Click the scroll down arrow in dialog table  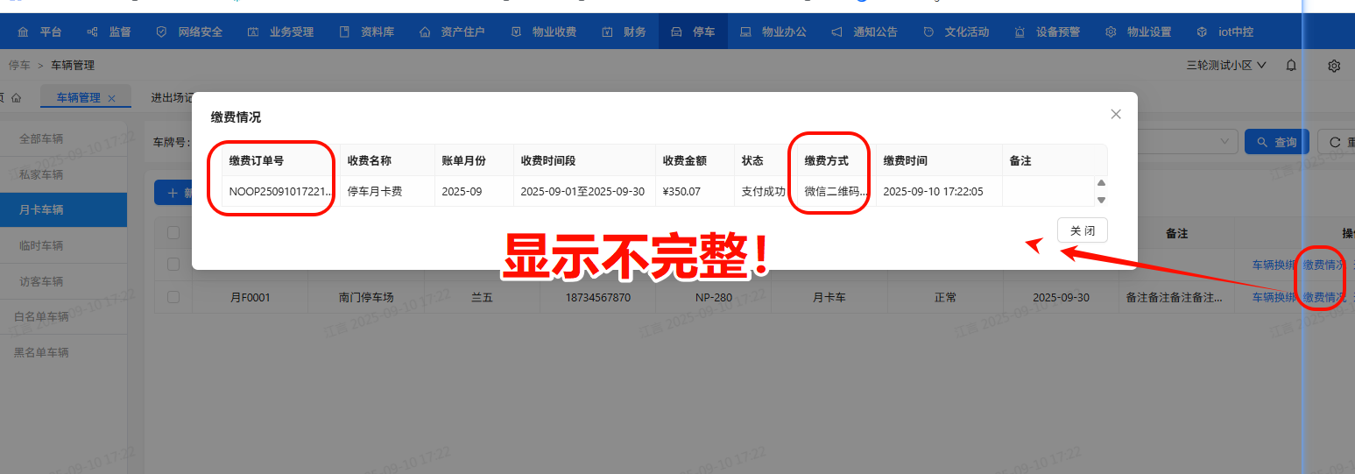tap(1101, 200)
